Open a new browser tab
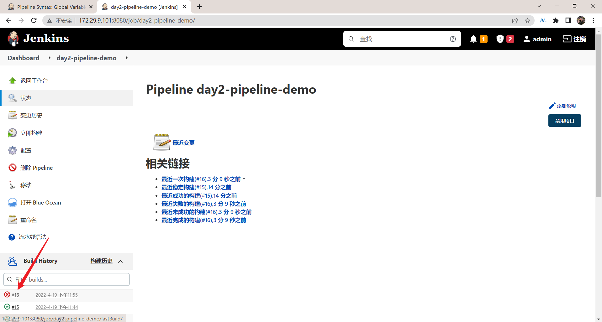 coord(199,7)
